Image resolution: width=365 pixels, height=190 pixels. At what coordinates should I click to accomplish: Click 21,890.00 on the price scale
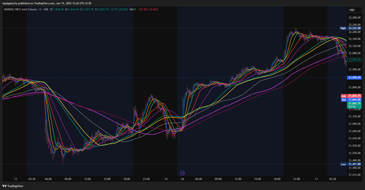tap(354, 87)
